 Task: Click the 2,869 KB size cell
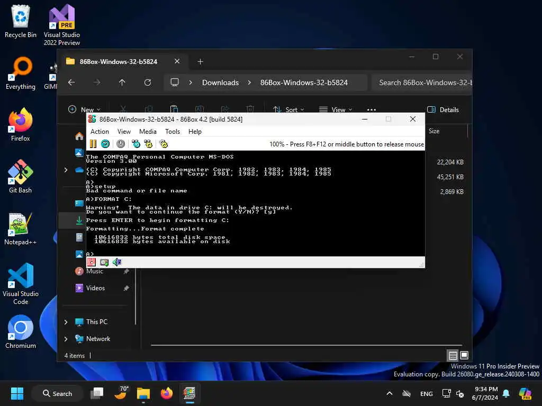[451, 191]
